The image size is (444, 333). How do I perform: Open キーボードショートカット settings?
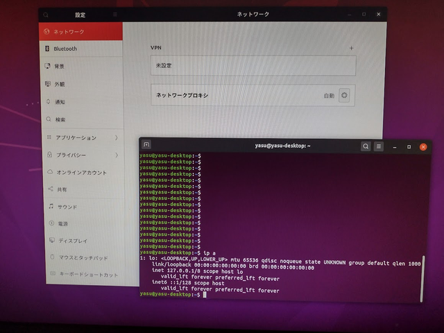(x=86, y=275)
